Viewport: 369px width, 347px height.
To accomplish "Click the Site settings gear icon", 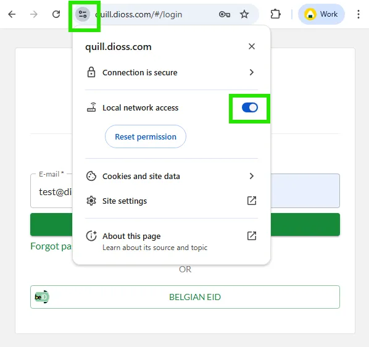I will 91,201.
